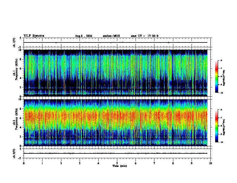Screen dimensions: 237x183
Task: Click the ch.1 spectrogram plot area
Action: 116,73
